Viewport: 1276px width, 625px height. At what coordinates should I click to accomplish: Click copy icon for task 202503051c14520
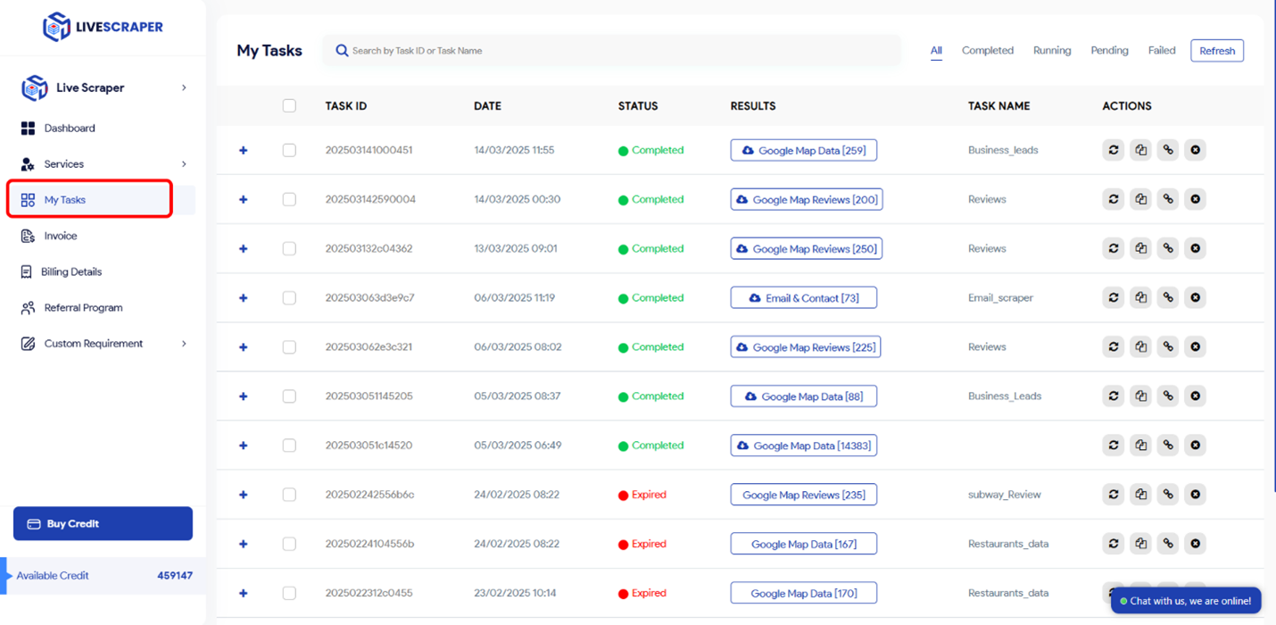pos(1140,445)
